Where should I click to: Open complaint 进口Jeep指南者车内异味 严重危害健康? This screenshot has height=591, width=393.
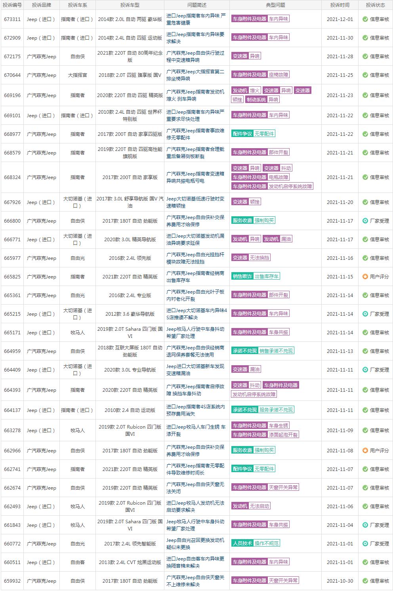click(196, 19)
